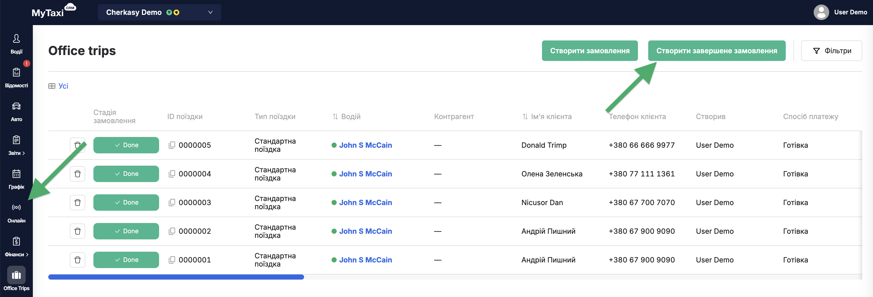
Task: Open driver John S McCain in trip 0000005
Action: point(365,145)
